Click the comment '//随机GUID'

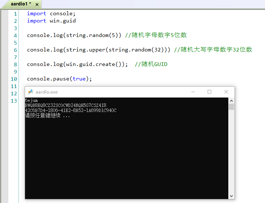(151, 64)
